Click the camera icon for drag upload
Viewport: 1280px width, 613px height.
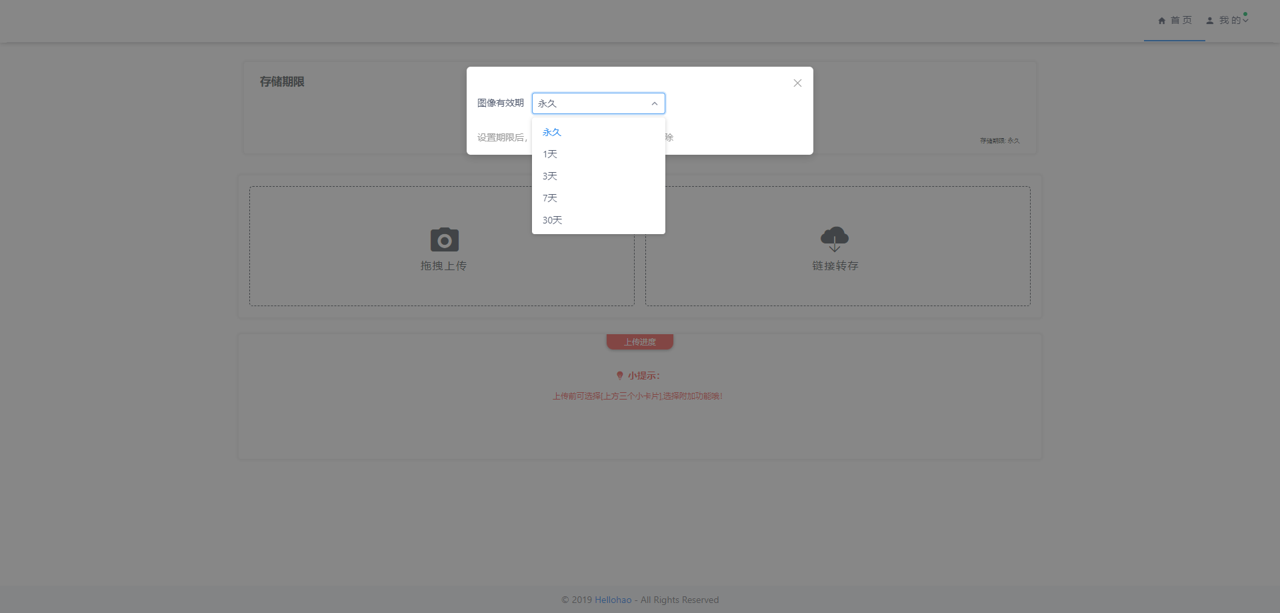[444, 239]
